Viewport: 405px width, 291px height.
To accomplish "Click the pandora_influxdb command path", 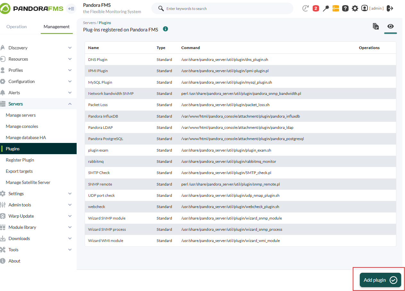I will [240, 116].
